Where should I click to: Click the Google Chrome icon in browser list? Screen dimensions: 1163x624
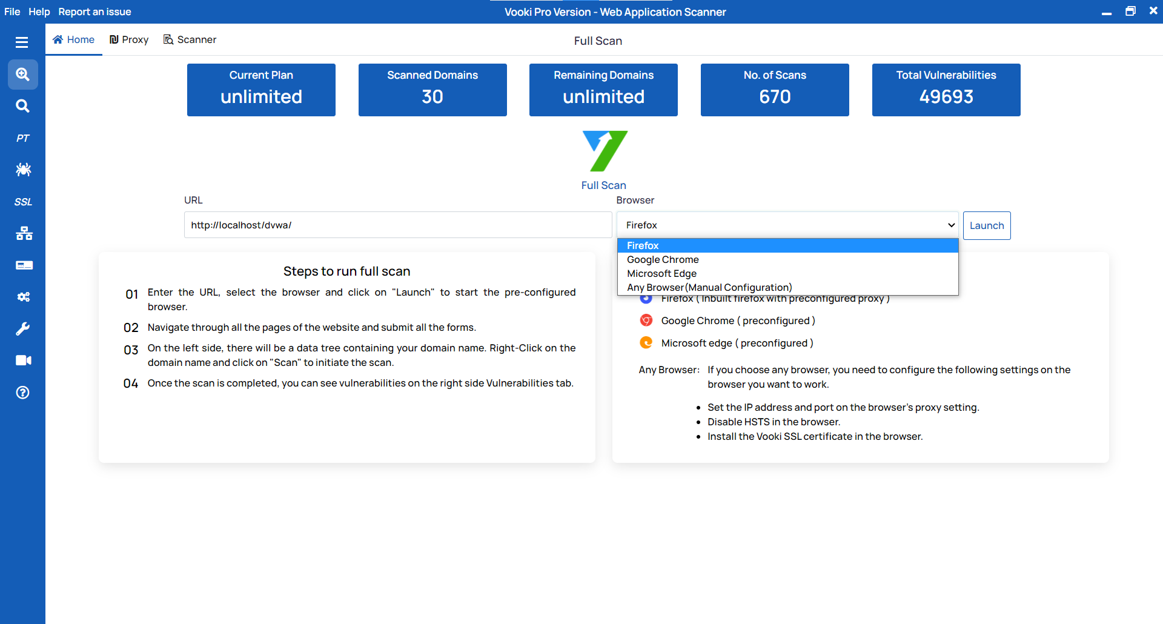point(646,320)
